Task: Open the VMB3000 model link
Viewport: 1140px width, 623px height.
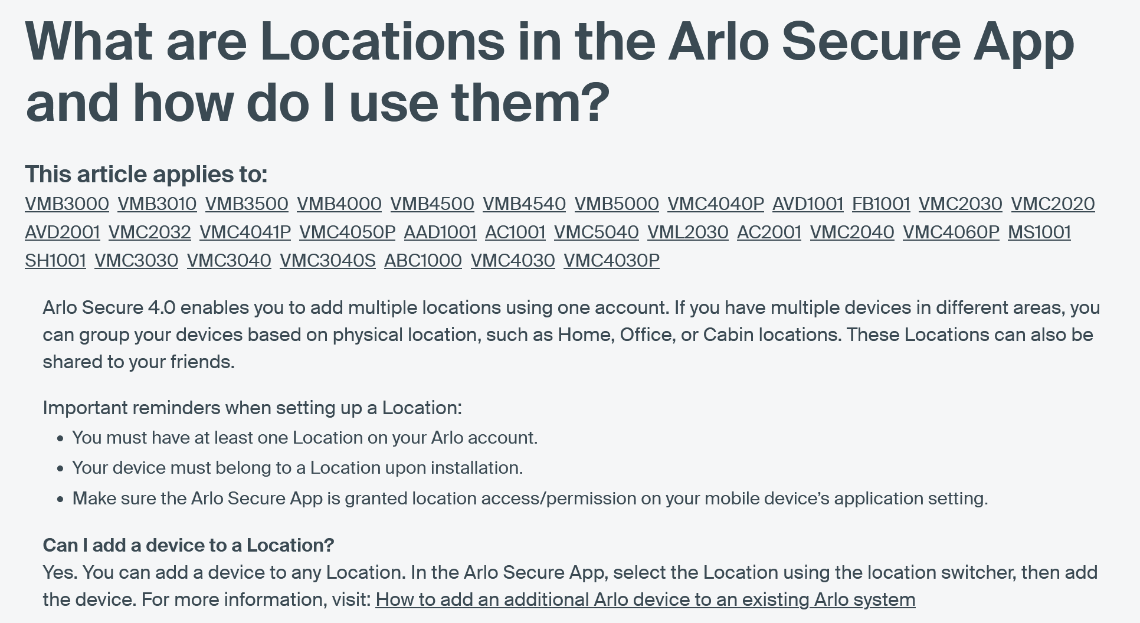Action: [67, 204]
